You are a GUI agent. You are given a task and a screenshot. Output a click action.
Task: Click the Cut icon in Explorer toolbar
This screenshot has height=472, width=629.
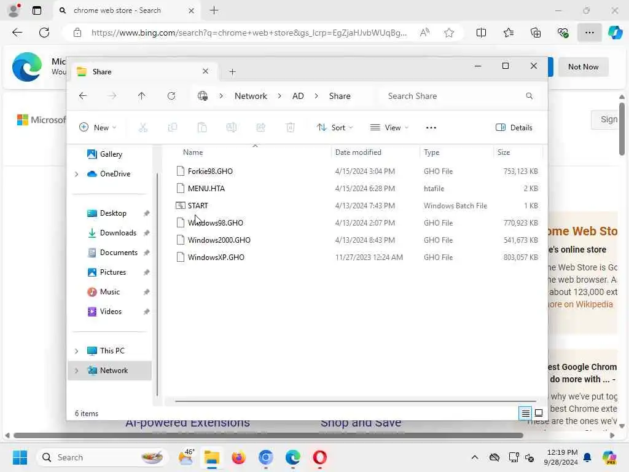[143, 128]
